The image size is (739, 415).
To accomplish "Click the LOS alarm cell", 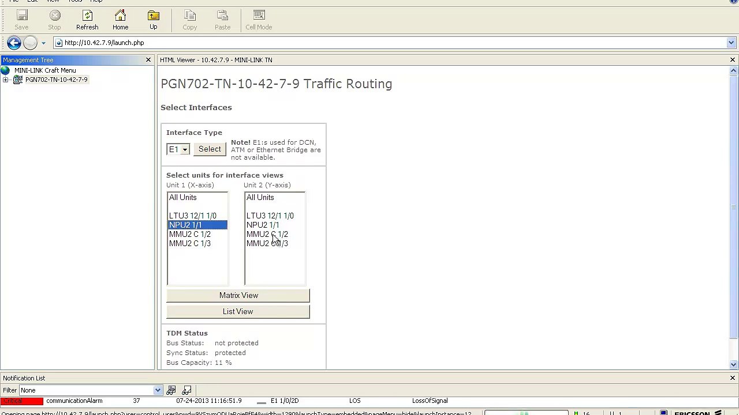I will click(355, 401).
